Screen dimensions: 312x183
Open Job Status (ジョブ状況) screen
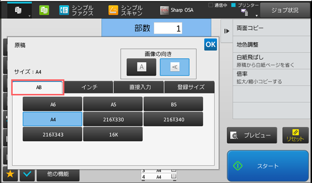(x=285, y=10)
